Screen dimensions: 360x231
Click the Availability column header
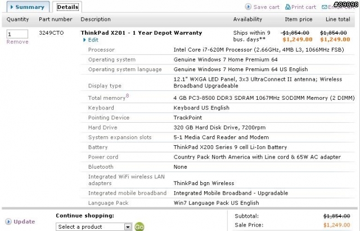(247, 19)
